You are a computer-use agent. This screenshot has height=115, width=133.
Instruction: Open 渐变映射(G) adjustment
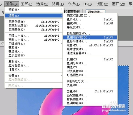90,71
